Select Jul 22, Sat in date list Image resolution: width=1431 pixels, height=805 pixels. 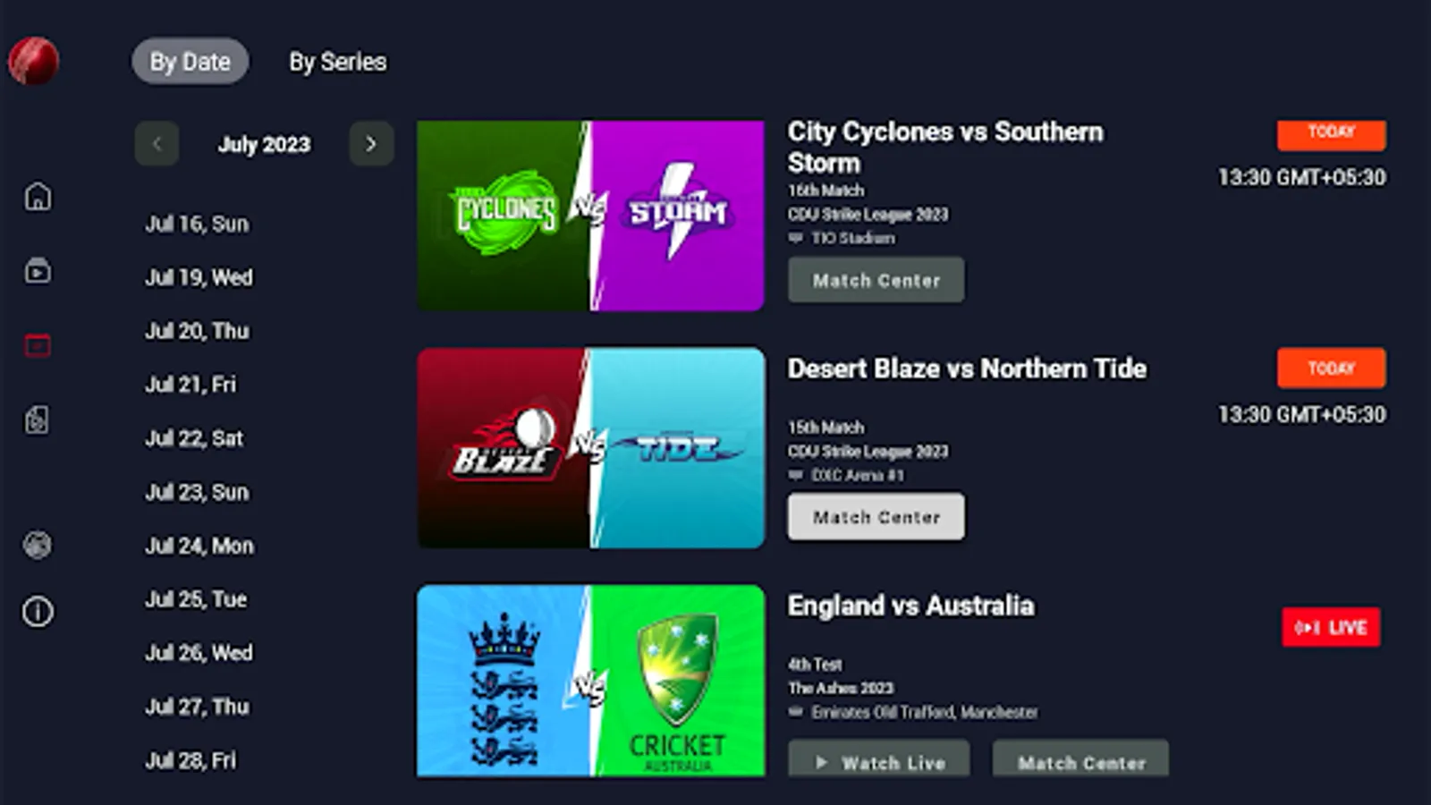coord(194,438)
